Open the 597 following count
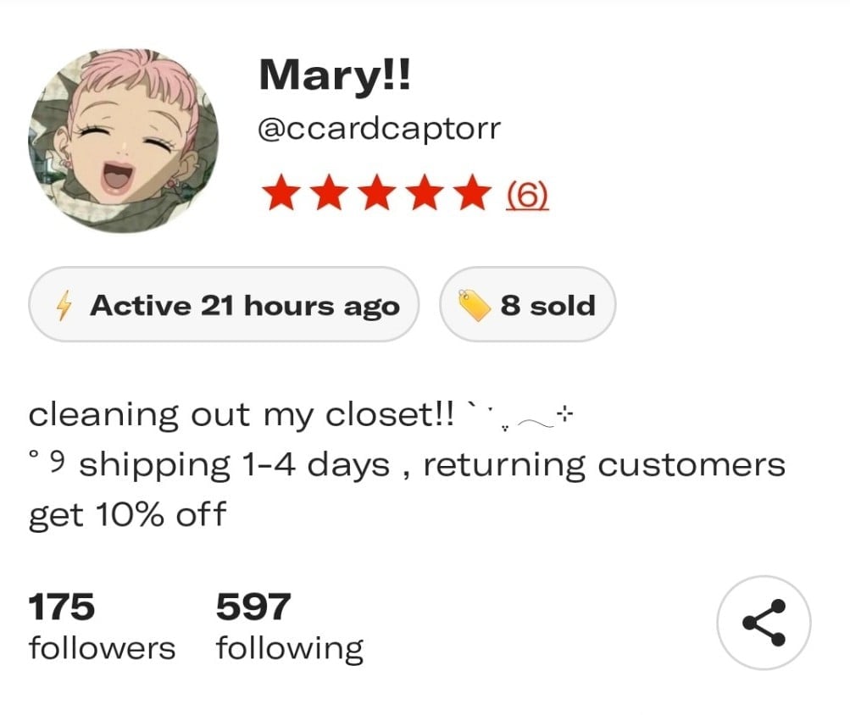The width and height of the screenshot is (850, 715). [x=253, y=607]
